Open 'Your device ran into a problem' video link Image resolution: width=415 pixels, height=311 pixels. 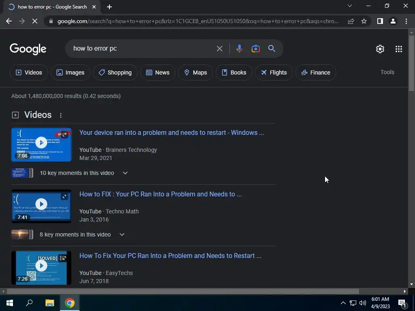(x=172, y=132)
